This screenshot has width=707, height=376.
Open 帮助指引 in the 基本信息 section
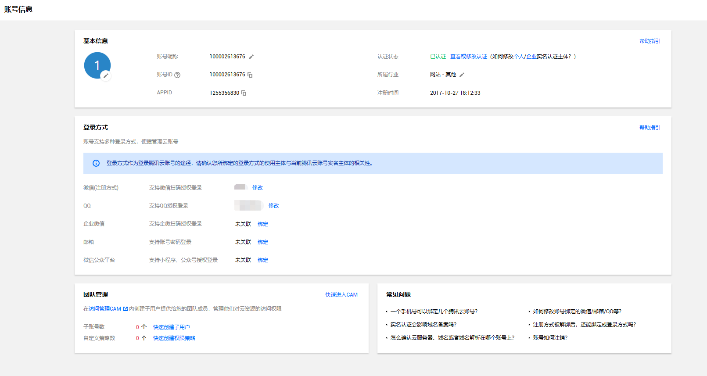pyautogui.click(x=650, y=41)
